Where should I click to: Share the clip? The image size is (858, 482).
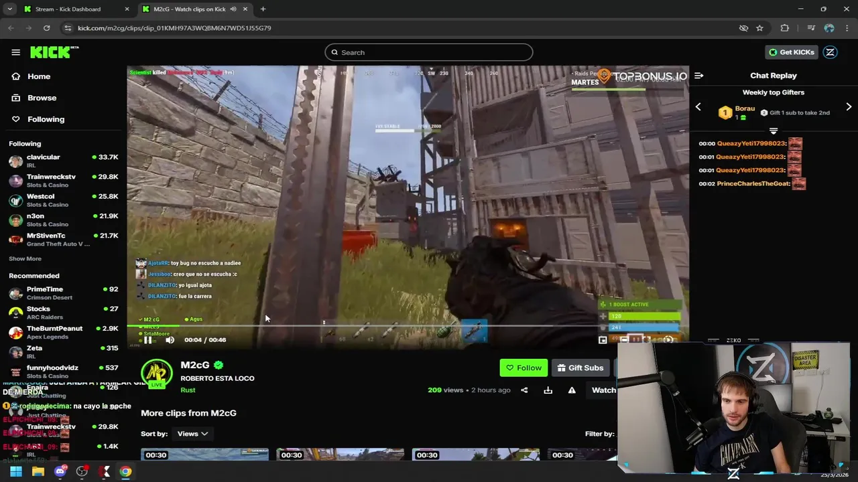click(524, 390)
